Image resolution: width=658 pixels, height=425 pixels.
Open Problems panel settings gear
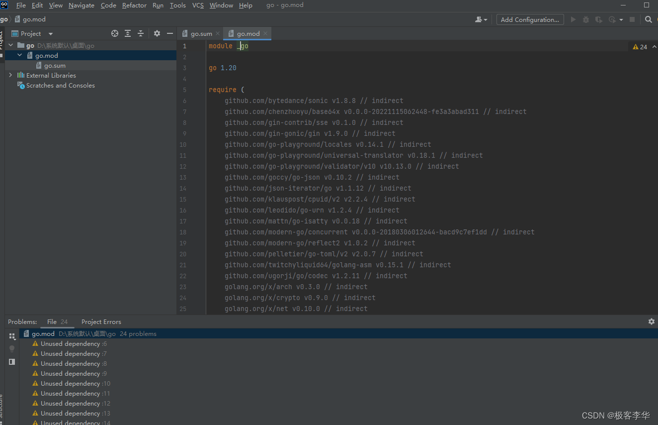click(651, 321)
